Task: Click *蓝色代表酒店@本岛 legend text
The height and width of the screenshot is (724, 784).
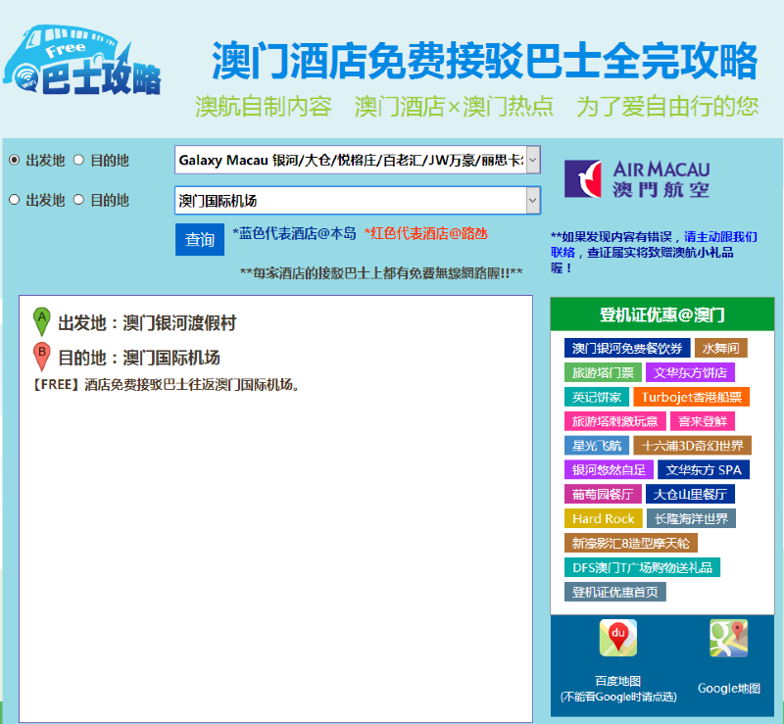Action: click(x=294, y=233)
